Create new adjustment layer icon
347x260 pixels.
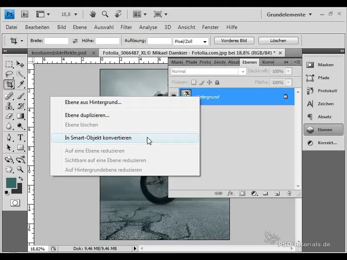(254, 193)
